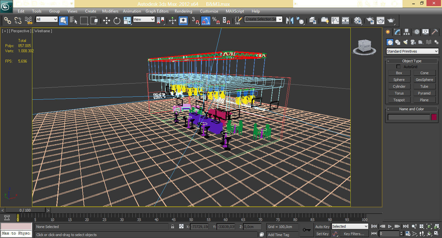Switch to the Motion command panel
This screenshot has width=442, height=238.
click(x=416, y=32)
